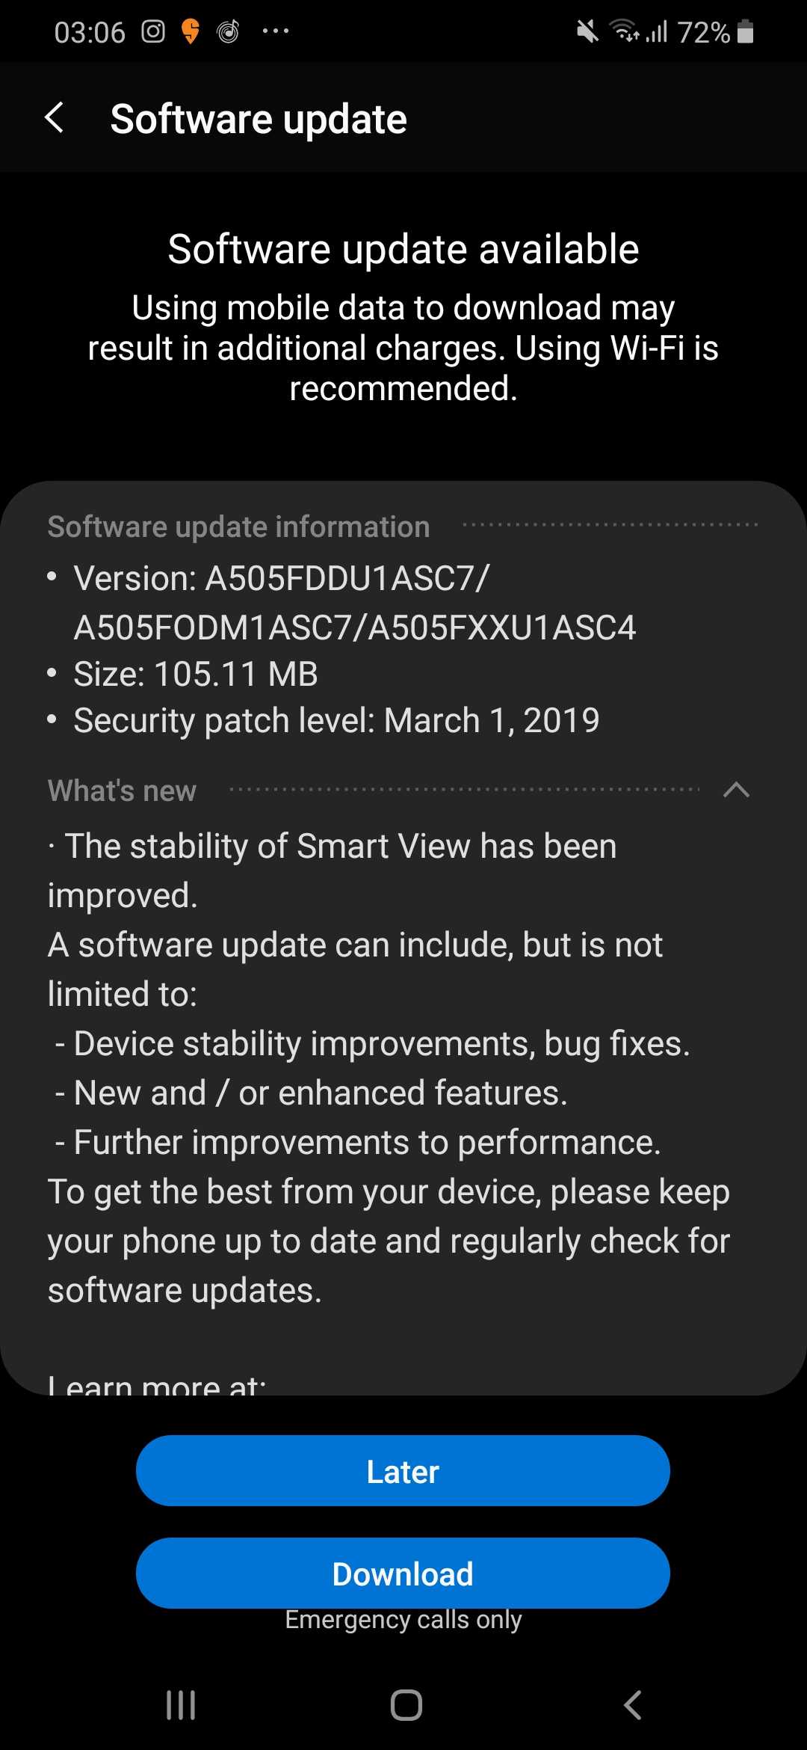The height and width of the screenshot is (1750, 807).
Task: Tap the battery icon showing 72%
Action: (745, 31)
